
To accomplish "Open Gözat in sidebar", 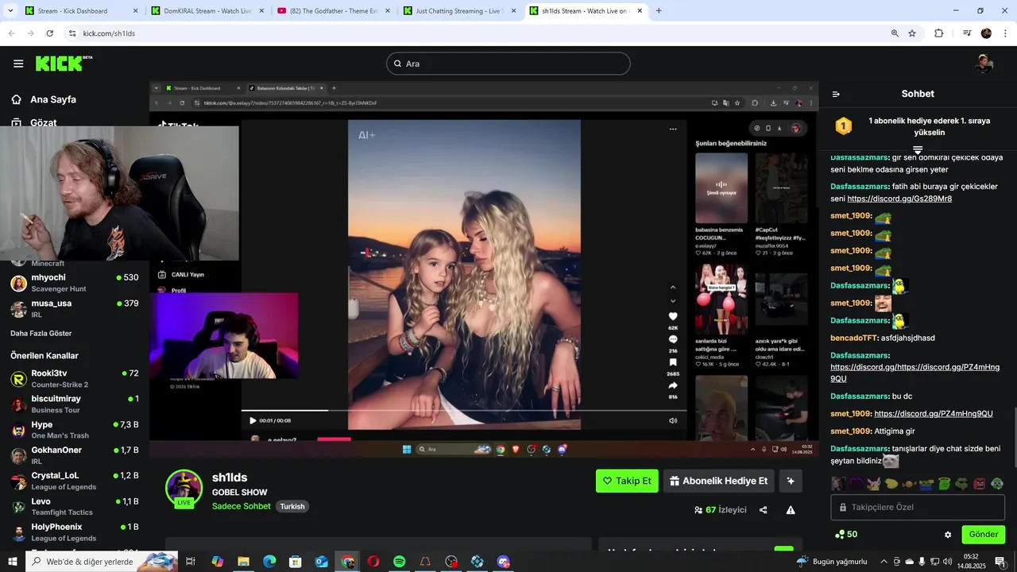I will [x=33, y=123].
